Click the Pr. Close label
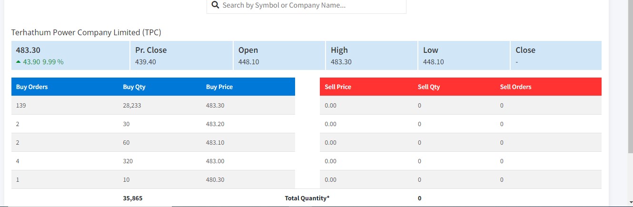Viewport: 633px width, 207px height. [x=151, y=50]
